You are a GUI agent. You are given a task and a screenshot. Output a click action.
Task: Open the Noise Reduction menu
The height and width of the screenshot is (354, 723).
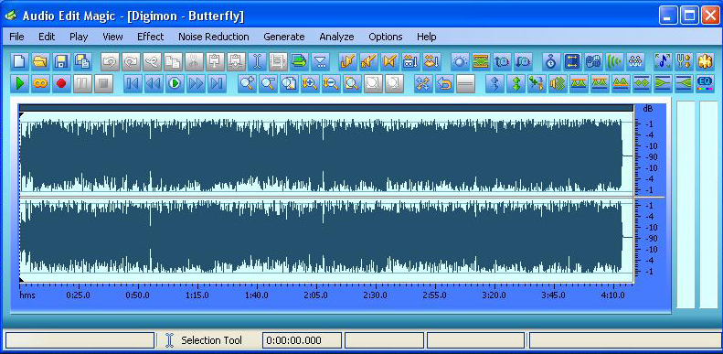pyautogui.click(x=214, y=37)
